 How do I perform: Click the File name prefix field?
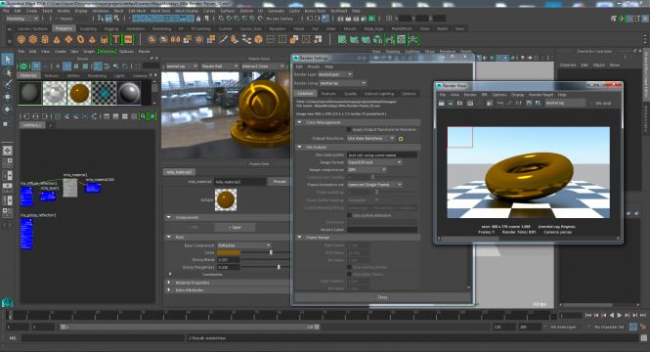(382, 154)
